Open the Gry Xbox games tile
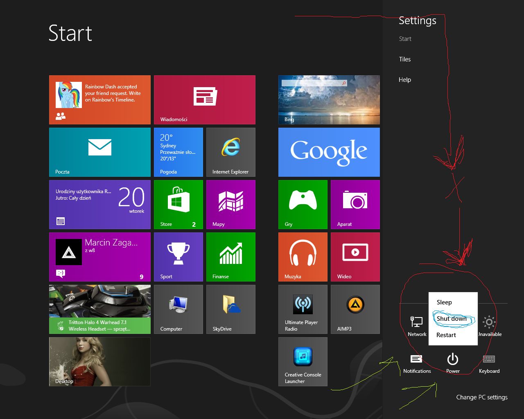The image size is (524, 419). point(303,205)
